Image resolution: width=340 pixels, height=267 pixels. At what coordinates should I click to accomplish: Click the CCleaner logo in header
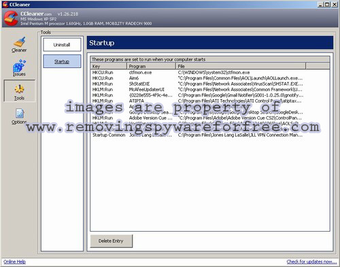(x=11, y=18)
